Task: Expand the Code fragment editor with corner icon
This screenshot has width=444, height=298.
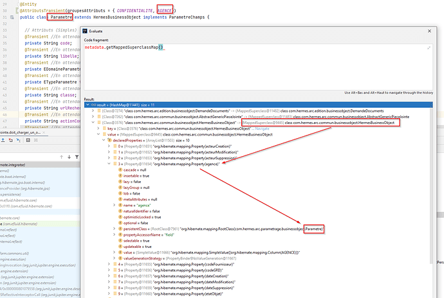Action: click(429, 48)
